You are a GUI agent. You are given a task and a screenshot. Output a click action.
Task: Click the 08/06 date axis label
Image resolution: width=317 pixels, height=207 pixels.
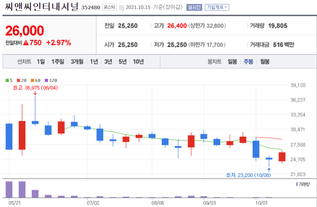(158, 203)
